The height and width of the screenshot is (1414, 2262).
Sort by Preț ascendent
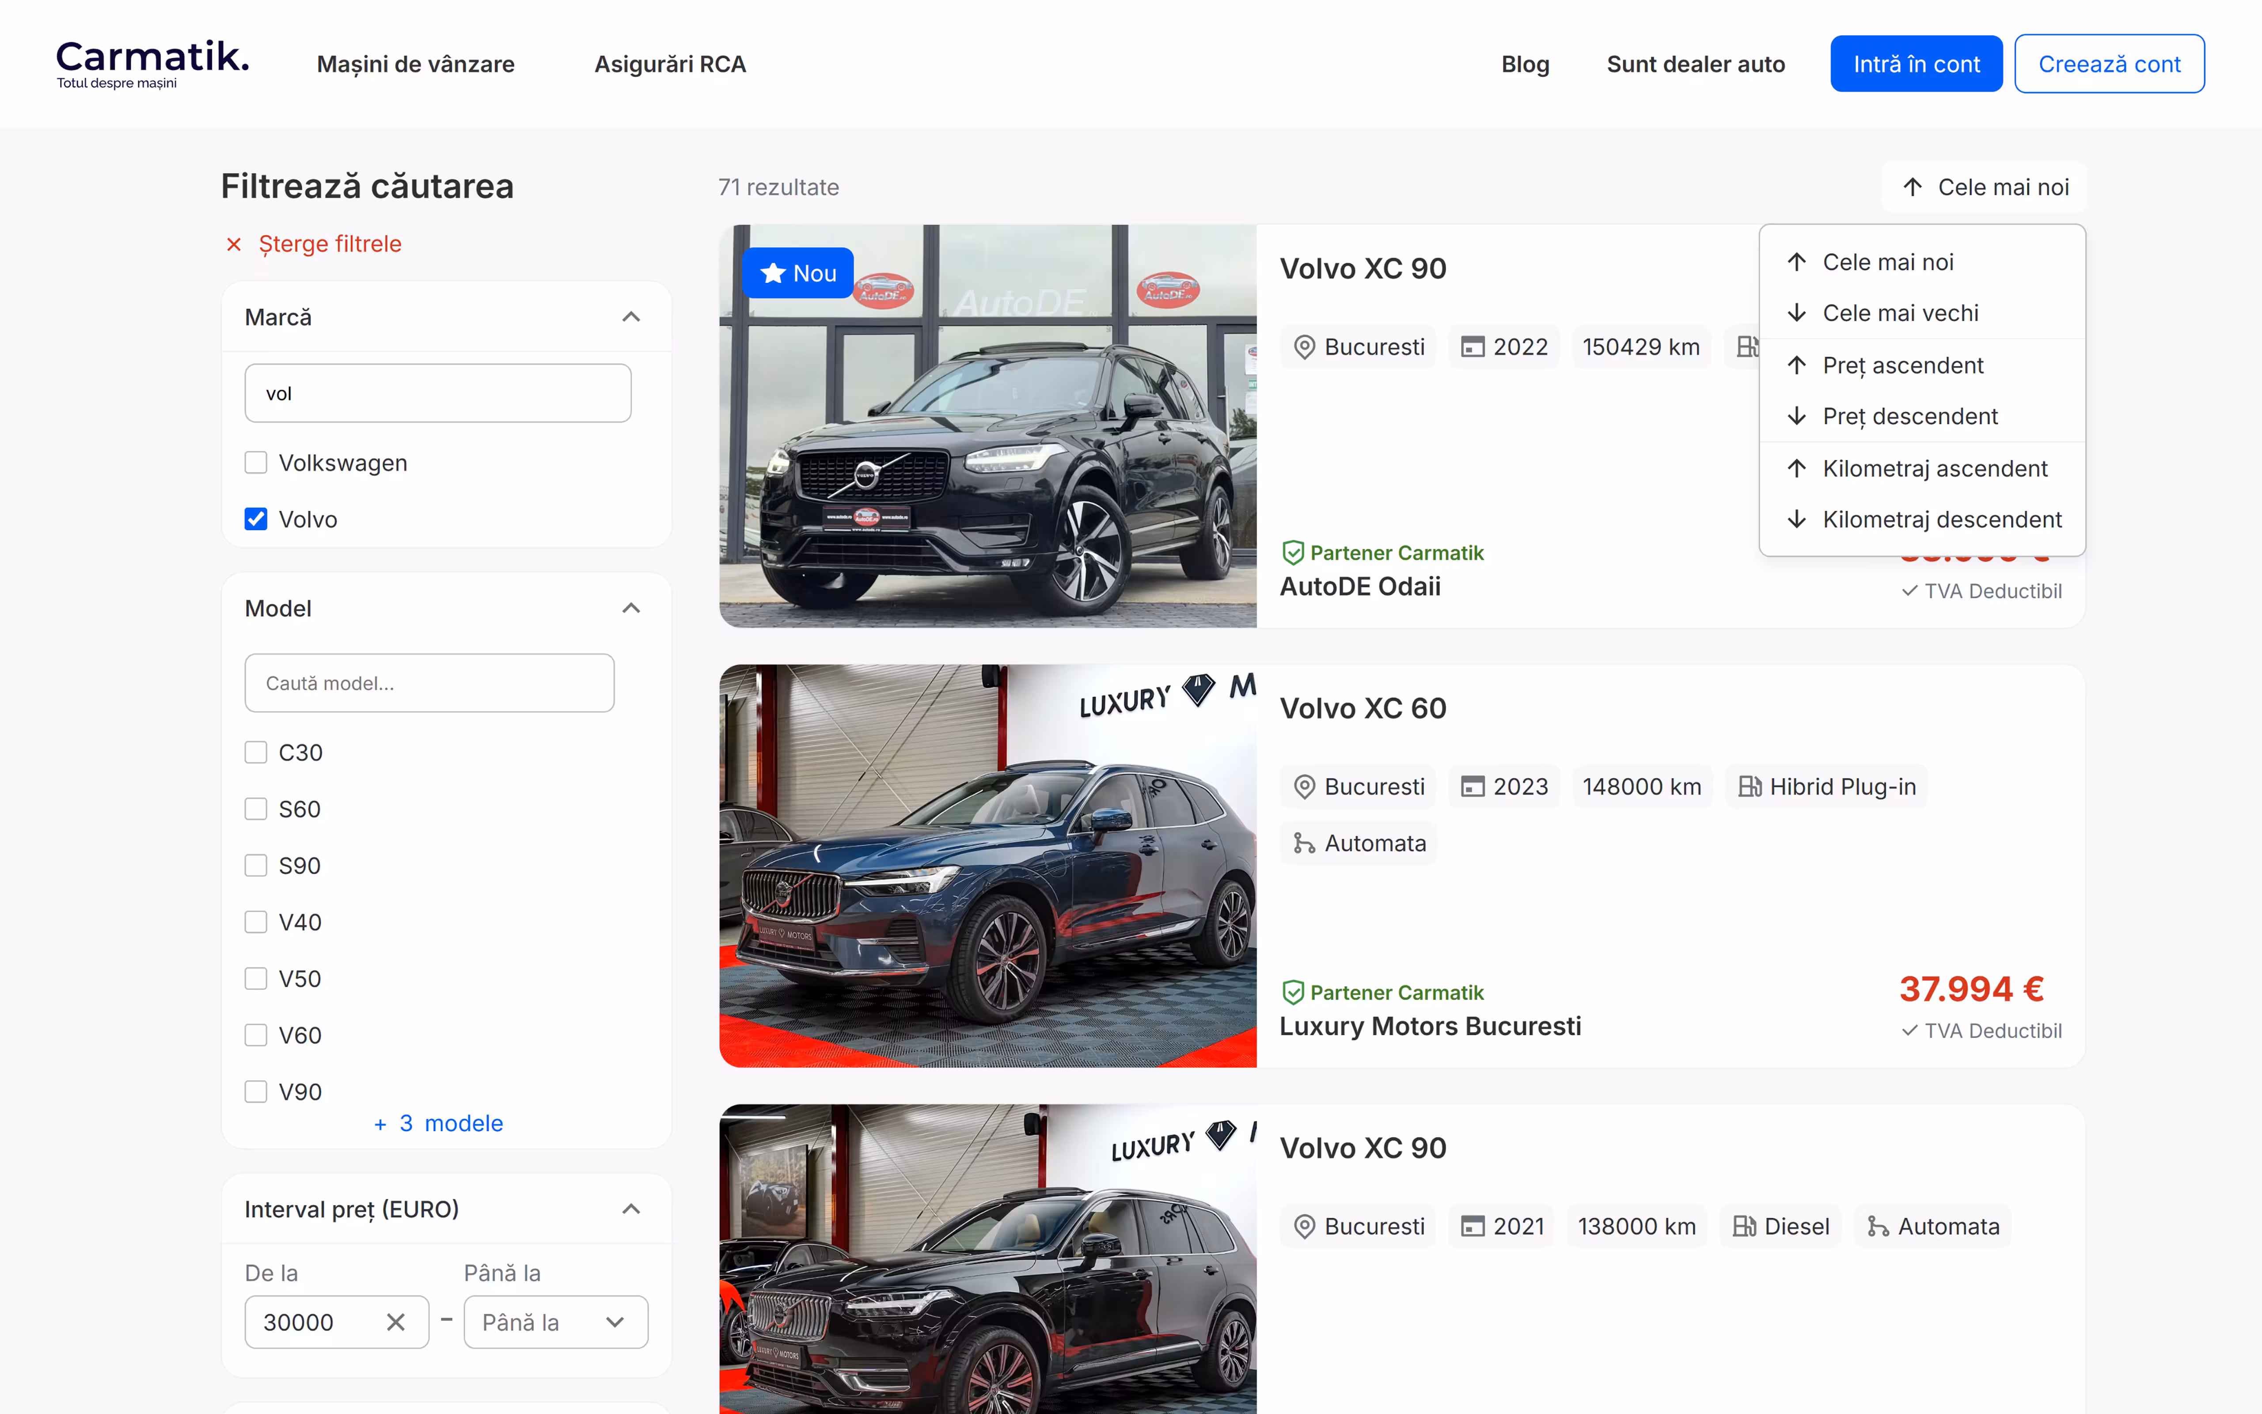1922,366
